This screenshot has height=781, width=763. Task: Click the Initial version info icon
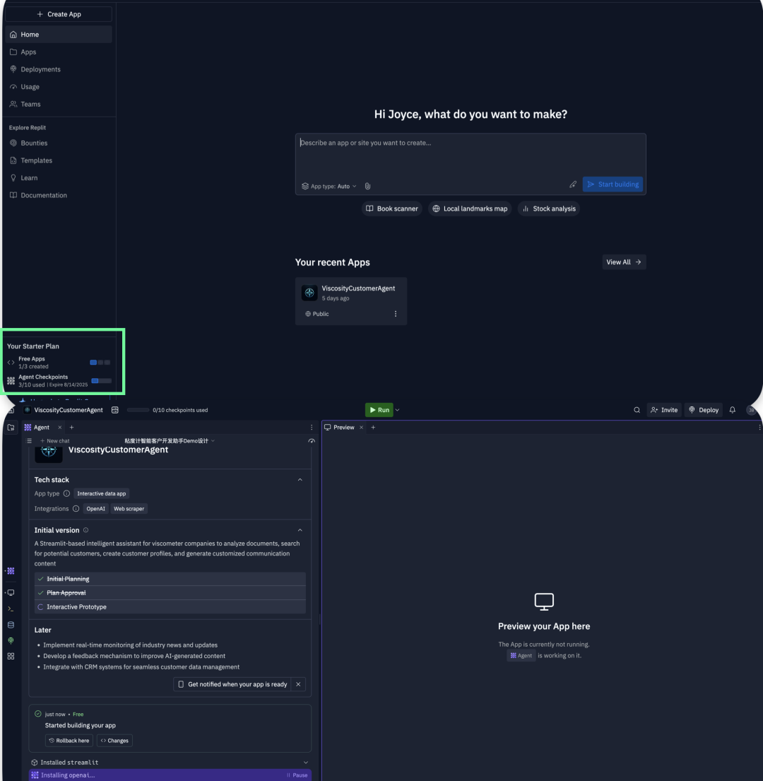(x=85, y=530)
